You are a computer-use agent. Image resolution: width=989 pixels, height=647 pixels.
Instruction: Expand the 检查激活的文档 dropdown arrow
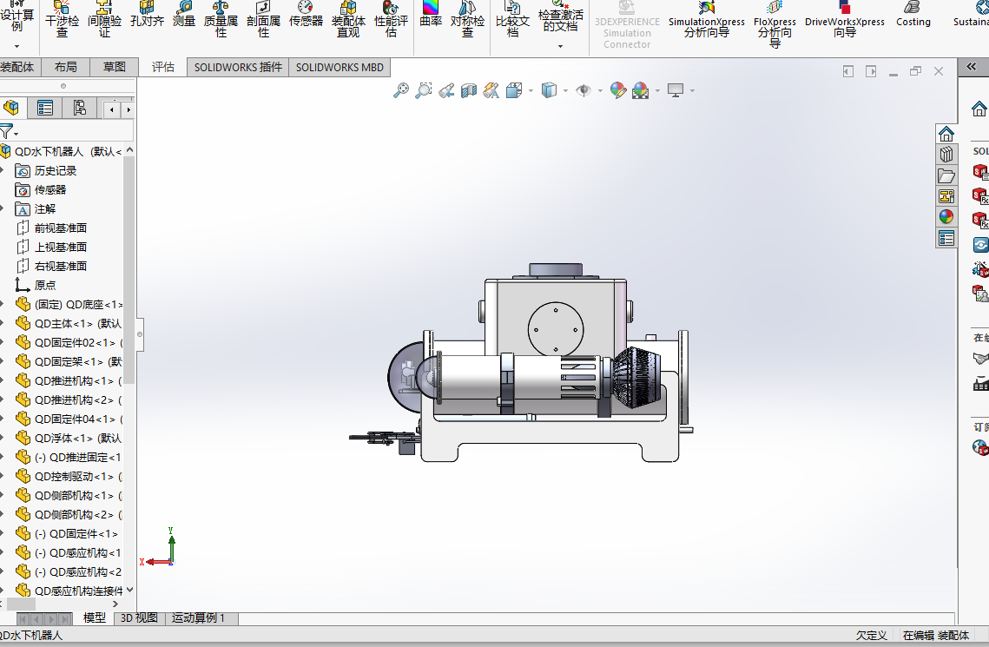560,46
